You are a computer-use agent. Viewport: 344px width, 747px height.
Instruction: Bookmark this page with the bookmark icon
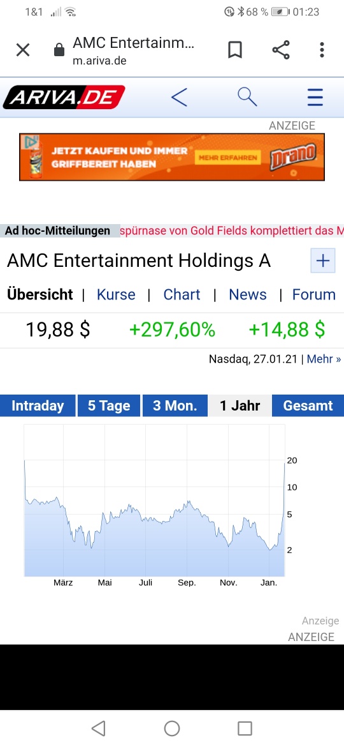click(234, 50)
